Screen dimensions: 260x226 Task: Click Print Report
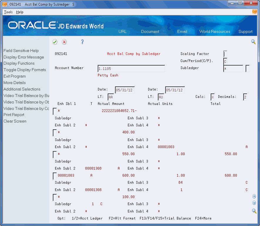(x=14, y=115)
